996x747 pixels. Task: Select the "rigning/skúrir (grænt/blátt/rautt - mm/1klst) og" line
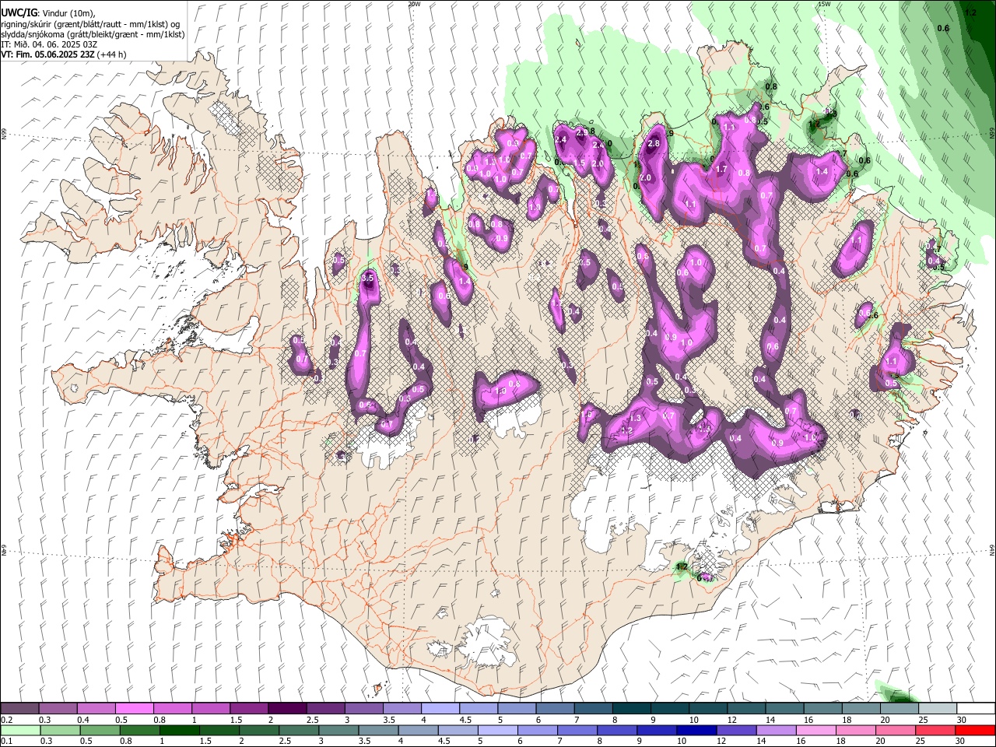[x=91, y=24]
